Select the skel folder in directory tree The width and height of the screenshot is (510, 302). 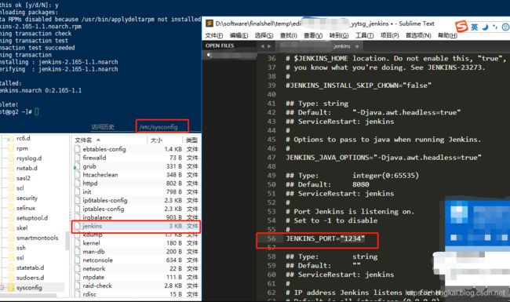22,228
